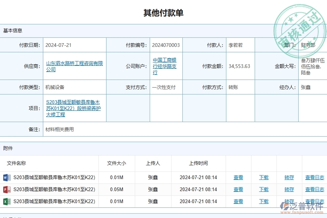This screenshot has width=327, height=218.
Task: Open supplier link 山东泗水路桥工程咨询有限公司
Action: pyautogui.click(x=74, y=66)
